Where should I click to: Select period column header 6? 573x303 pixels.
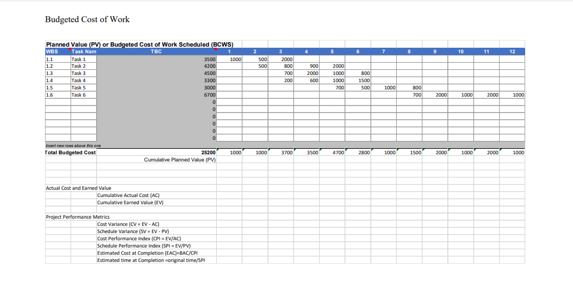click(358, 52)
